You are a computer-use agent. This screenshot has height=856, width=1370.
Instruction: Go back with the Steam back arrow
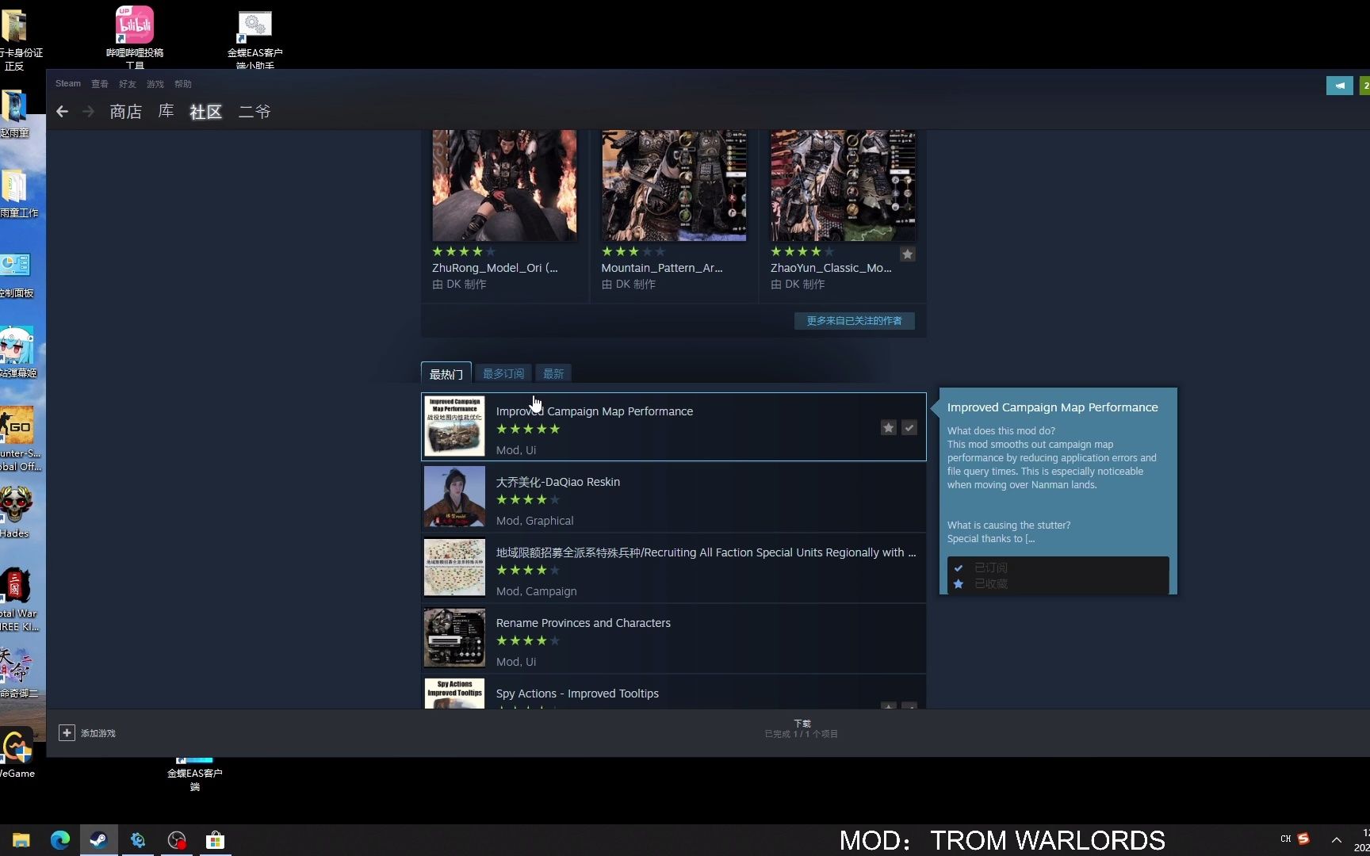62,112
